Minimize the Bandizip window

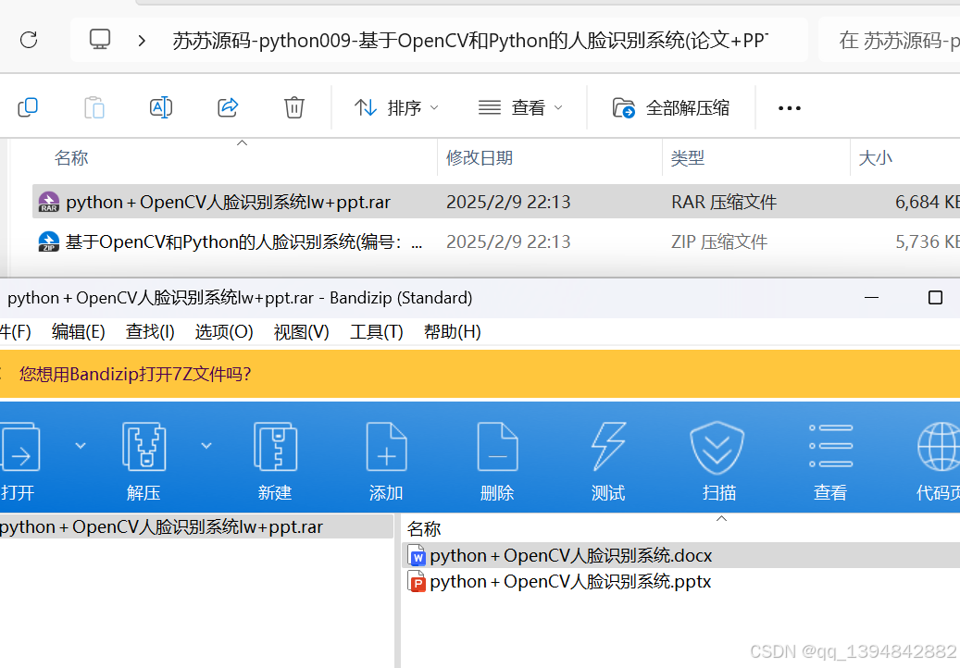[x=871, y=298]
